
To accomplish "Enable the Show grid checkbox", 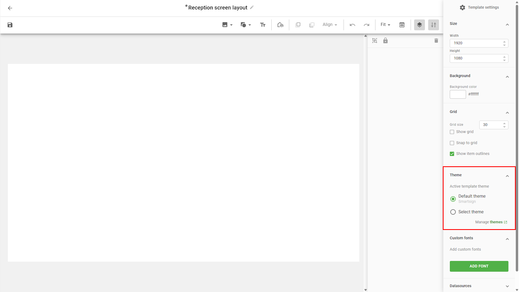I will tap(452, 132).
